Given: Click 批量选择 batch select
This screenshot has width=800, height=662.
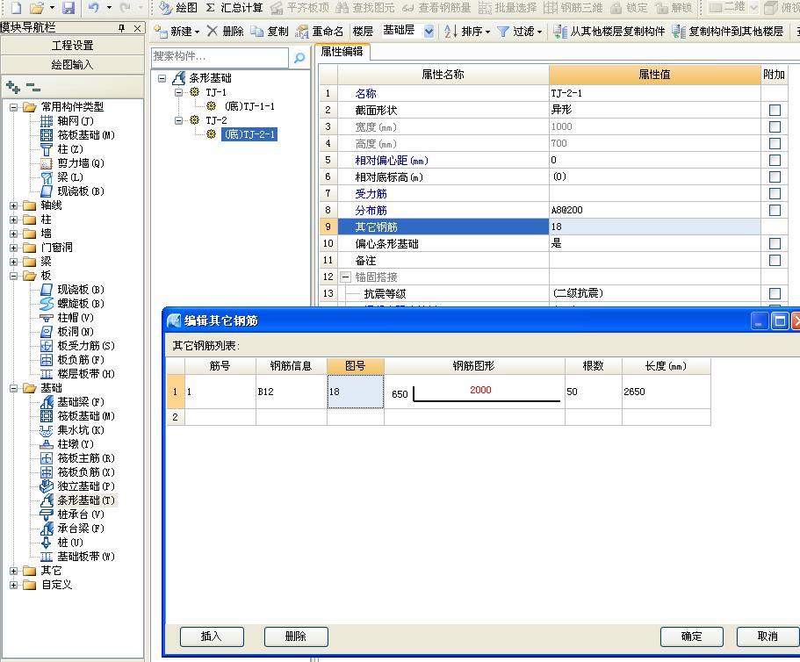Looking at the screenshot, I should pos(508,7).
